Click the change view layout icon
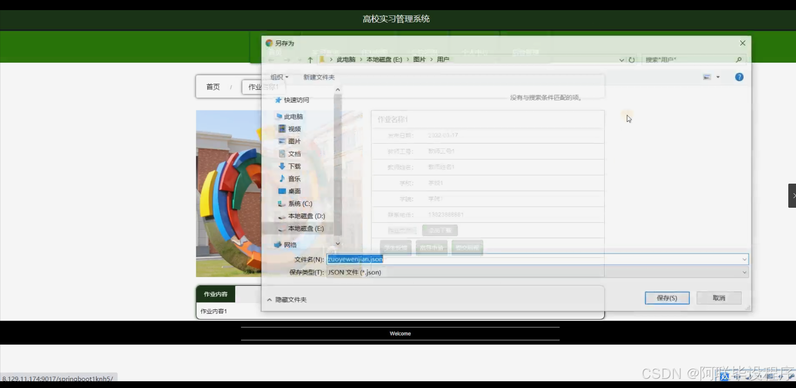The image size is (796, 388). (707, 77)
